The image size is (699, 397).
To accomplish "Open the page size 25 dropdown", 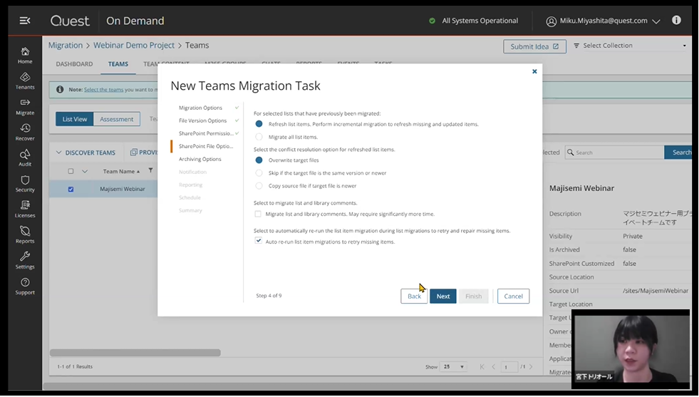I will pyautogui.click(x=454, y=367).
